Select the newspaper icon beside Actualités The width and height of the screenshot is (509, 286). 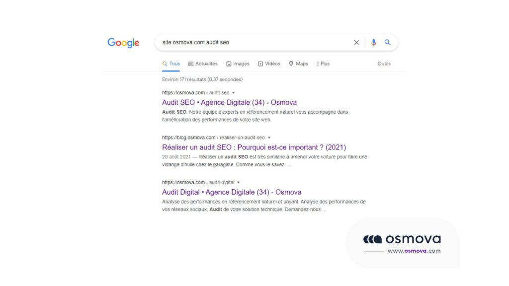(190, 64)
